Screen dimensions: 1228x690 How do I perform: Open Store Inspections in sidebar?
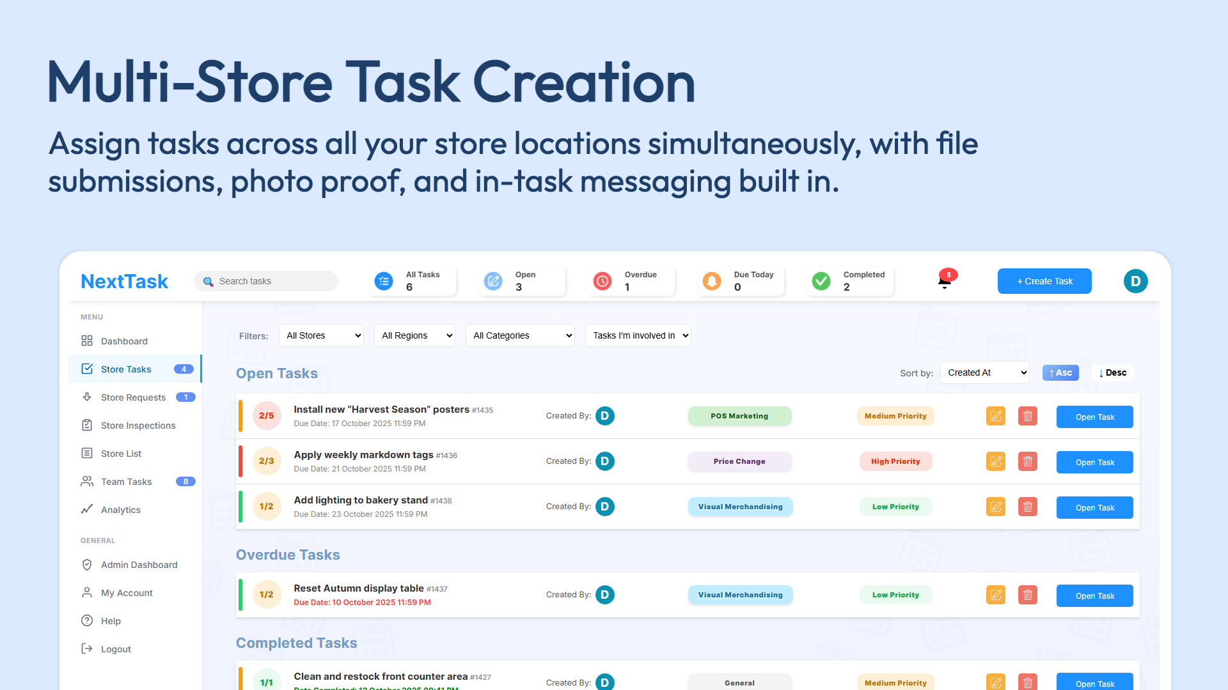(135, 425)
